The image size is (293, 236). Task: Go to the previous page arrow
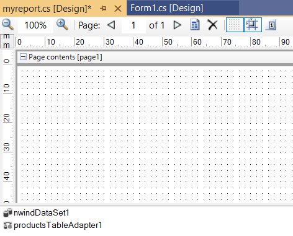(111, 25)
